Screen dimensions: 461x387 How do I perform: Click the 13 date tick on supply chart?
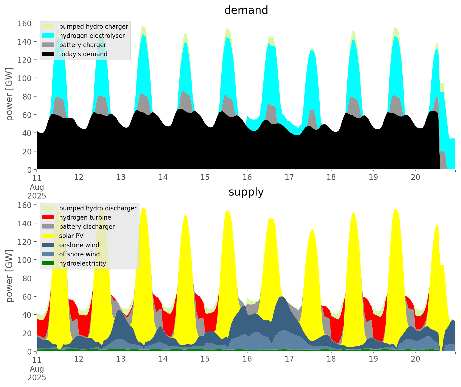(121, 359)
